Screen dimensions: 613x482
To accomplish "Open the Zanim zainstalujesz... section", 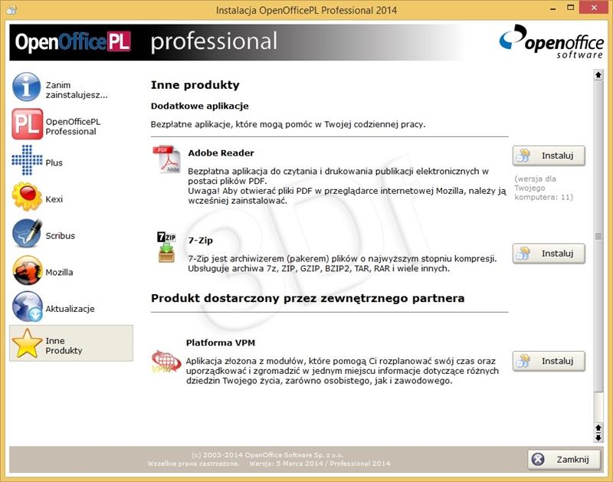I will [77, 90].
